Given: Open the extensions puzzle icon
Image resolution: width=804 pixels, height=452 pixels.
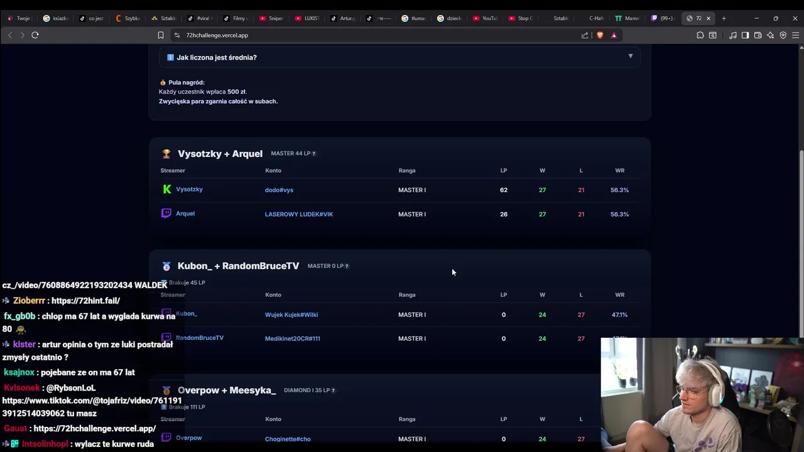Looking at the screenshot, I should [x=700, y=35].
